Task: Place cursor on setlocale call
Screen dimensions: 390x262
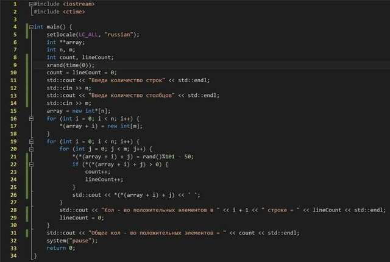Action: 61,35
